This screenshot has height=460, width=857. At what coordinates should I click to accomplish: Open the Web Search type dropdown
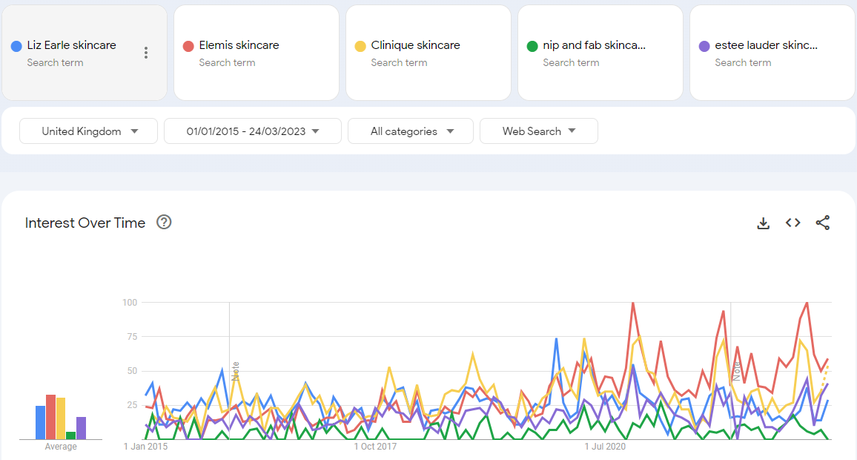[x=539, y=131]
